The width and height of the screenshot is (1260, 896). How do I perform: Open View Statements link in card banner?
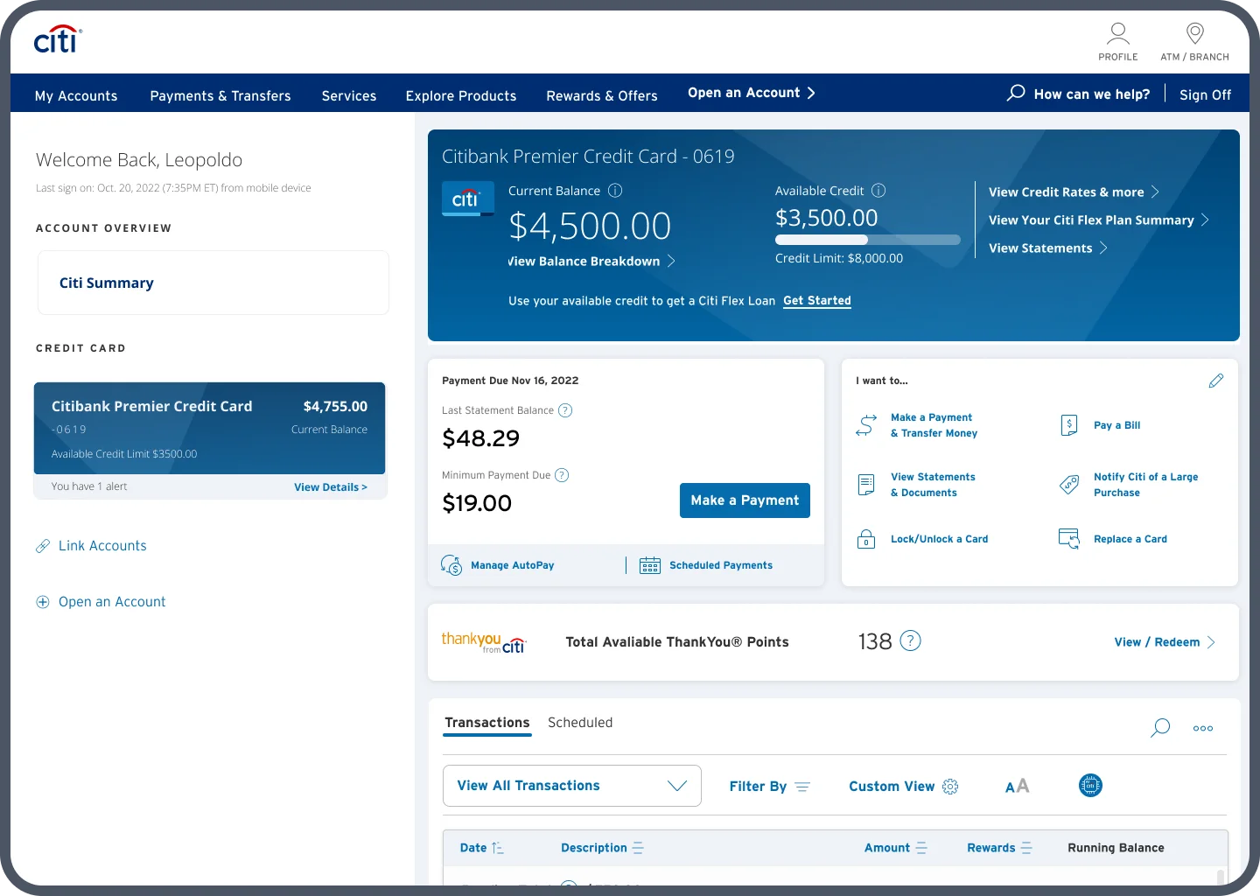point(1048,248)
